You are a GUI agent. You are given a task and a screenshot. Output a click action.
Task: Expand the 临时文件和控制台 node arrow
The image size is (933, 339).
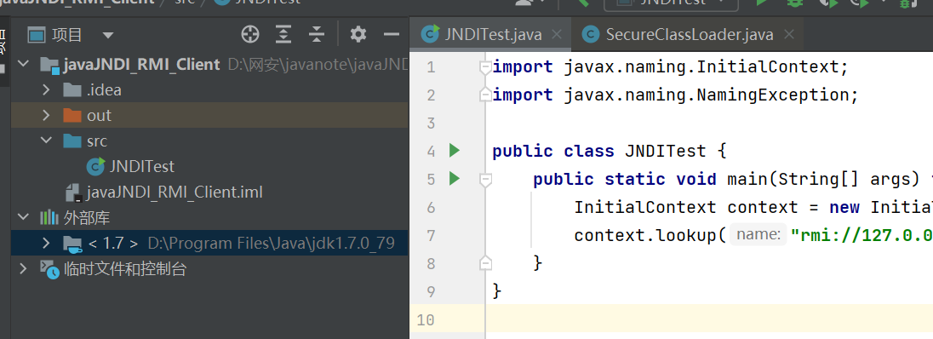tap(23, 268)
